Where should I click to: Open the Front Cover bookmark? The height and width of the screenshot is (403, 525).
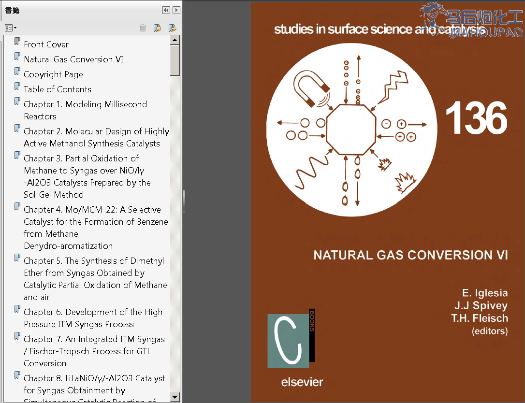point(46,44)
